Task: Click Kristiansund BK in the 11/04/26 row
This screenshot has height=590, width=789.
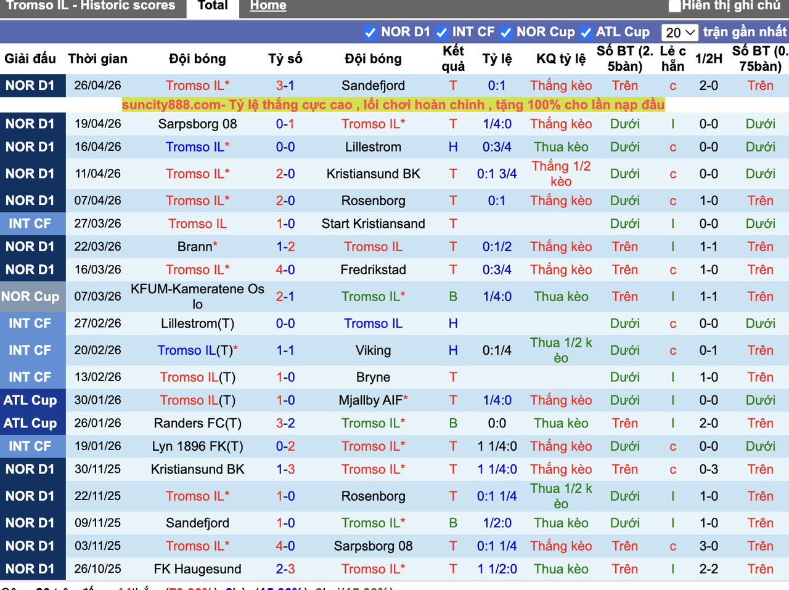Action: 373,174
